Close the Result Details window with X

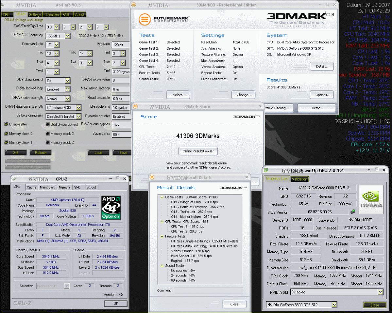point(247,177)
